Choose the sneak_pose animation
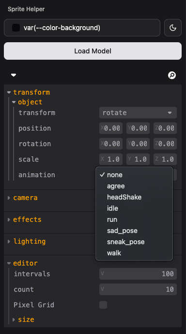The width and height of the screenshot is (186, 334). pos(134,242)
